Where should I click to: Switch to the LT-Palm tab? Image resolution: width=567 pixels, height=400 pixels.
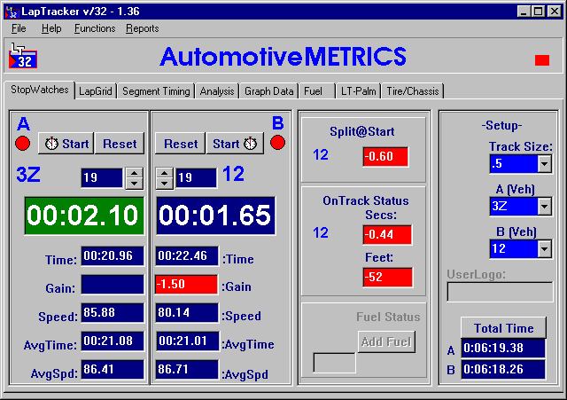(358, 91)
